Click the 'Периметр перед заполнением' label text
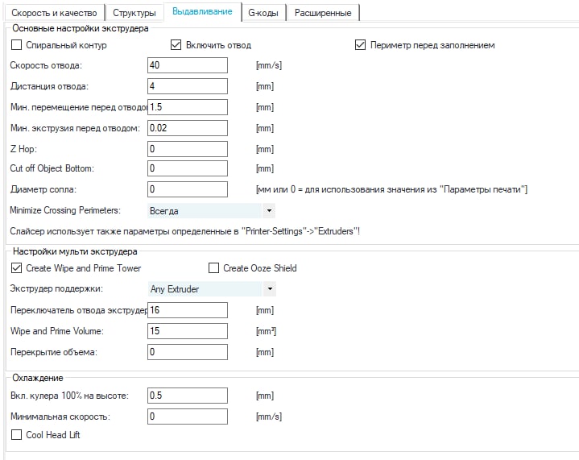This screenshot has width=579, height=460. [432, 45]
